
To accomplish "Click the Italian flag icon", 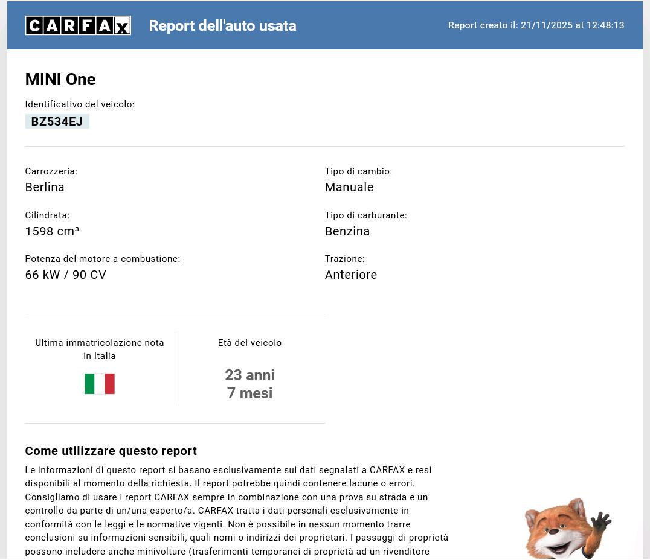I will (x=100, y=384).
